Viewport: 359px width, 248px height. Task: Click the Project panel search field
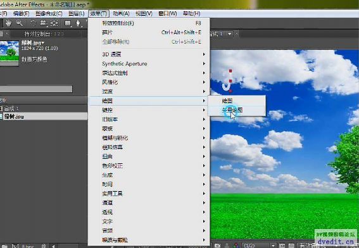coord(36,89)
